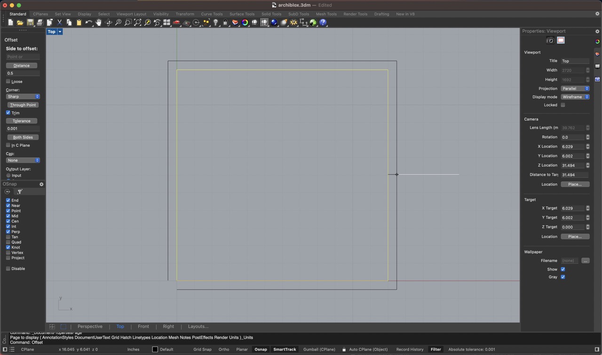Adjust the X Location stepper
The image size is (602, 355).
click(587, 147)
